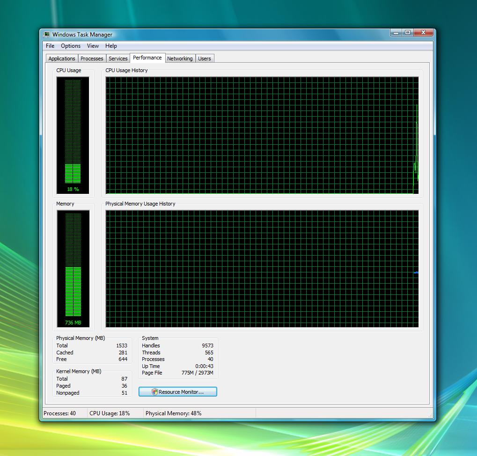Open the Options menu

71,46
